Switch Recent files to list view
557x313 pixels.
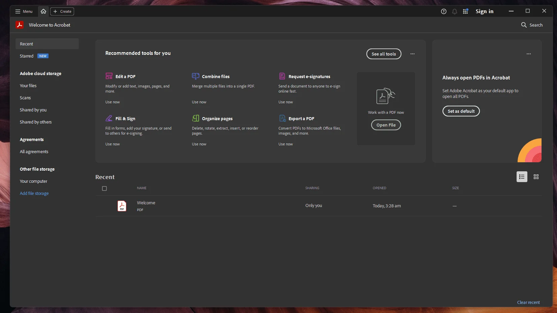pos(522,177)
